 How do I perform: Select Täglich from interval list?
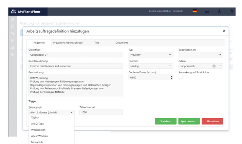coord(51,118)
